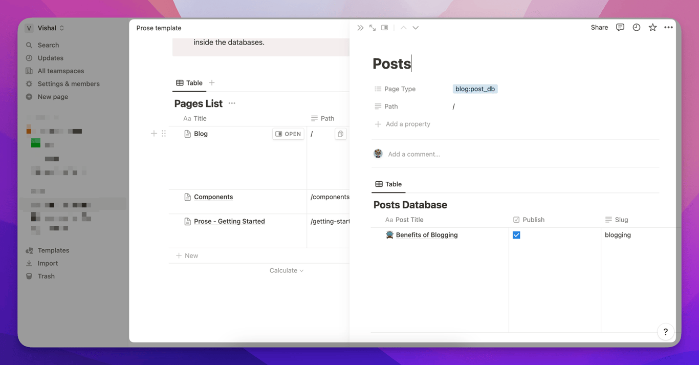Copy the Blog path using clipboard icon
The height and width of the screenshot is (365, 699).
coord(340,134)
